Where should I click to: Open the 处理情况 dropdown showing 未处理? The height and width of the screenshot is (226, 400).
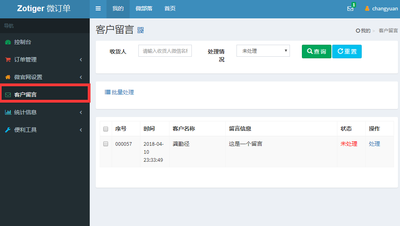pyautogui.click(x=263, y=51)
